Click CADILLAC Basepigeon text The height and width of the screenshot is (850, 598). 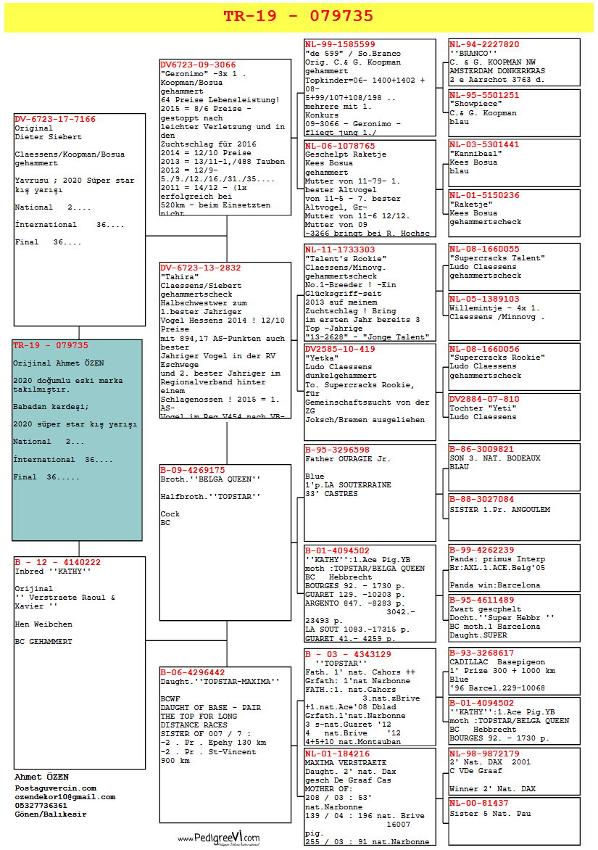coord(497,662)
